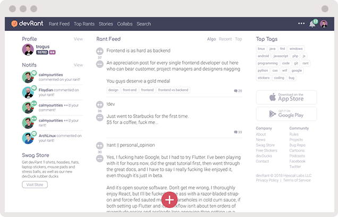Open the Swag Store footer link
This screenshot has width=338, height=217.
[x=265, y=145]
